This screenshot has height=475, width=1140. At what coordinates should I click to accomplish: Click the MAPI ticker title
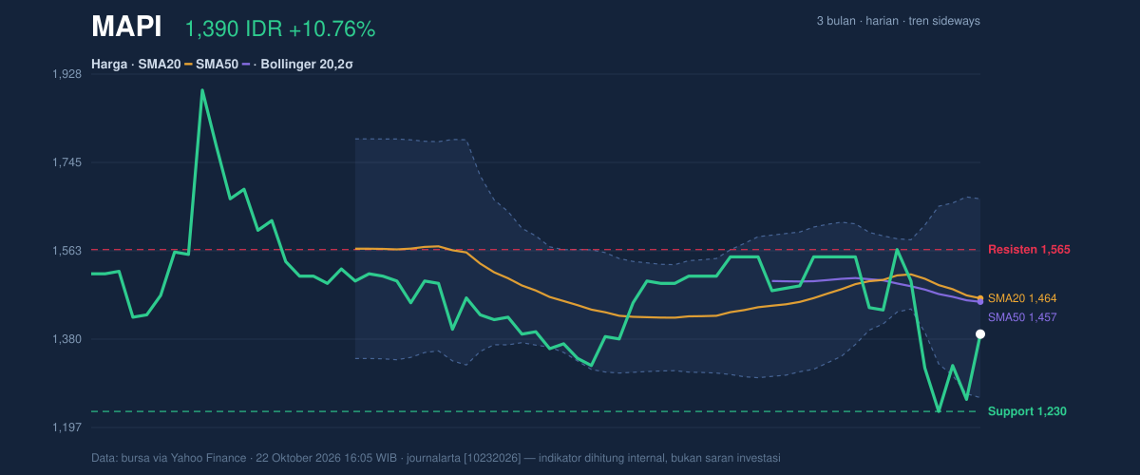coord(126,28)
